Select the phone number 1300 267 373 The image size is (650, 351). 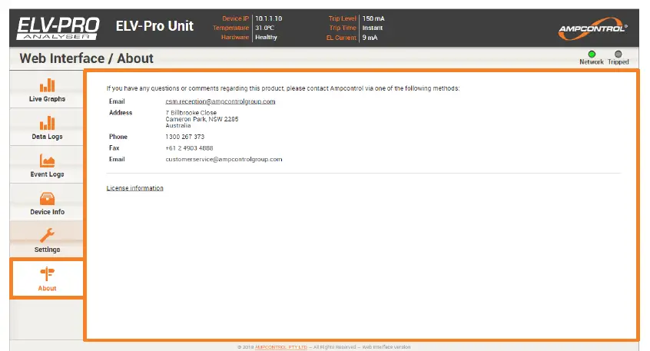pyautogui.click(x=185, y=137)
